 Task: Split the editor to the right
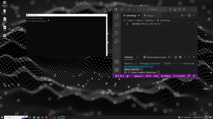pyautogui.click(x=189, y=16)
